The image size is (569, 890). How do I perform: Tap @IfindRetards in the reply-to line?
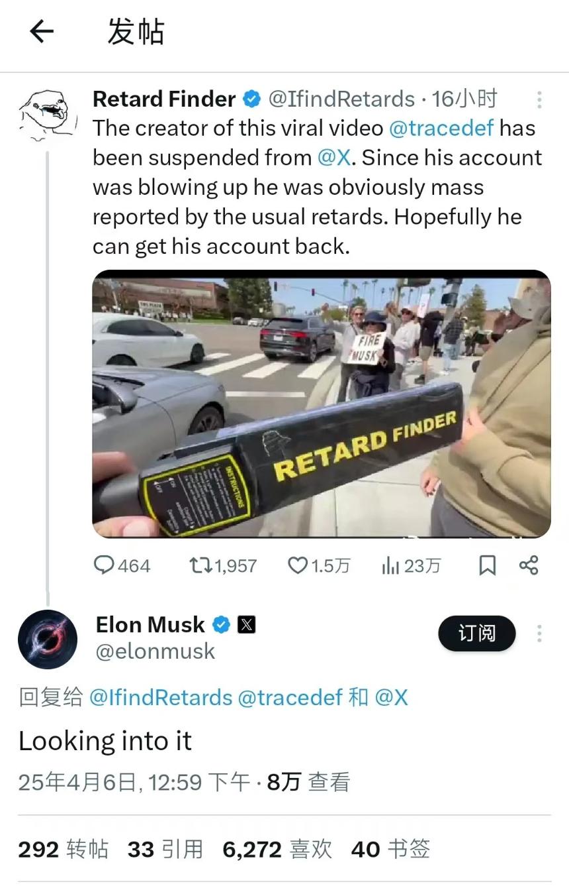(x=161, y=697)
